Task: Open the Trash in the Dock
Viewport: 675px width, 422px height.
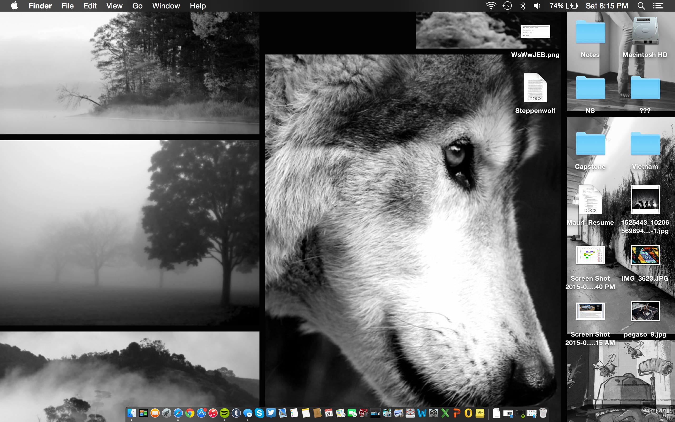Action: pyautogui.click(x=543, y=413)
